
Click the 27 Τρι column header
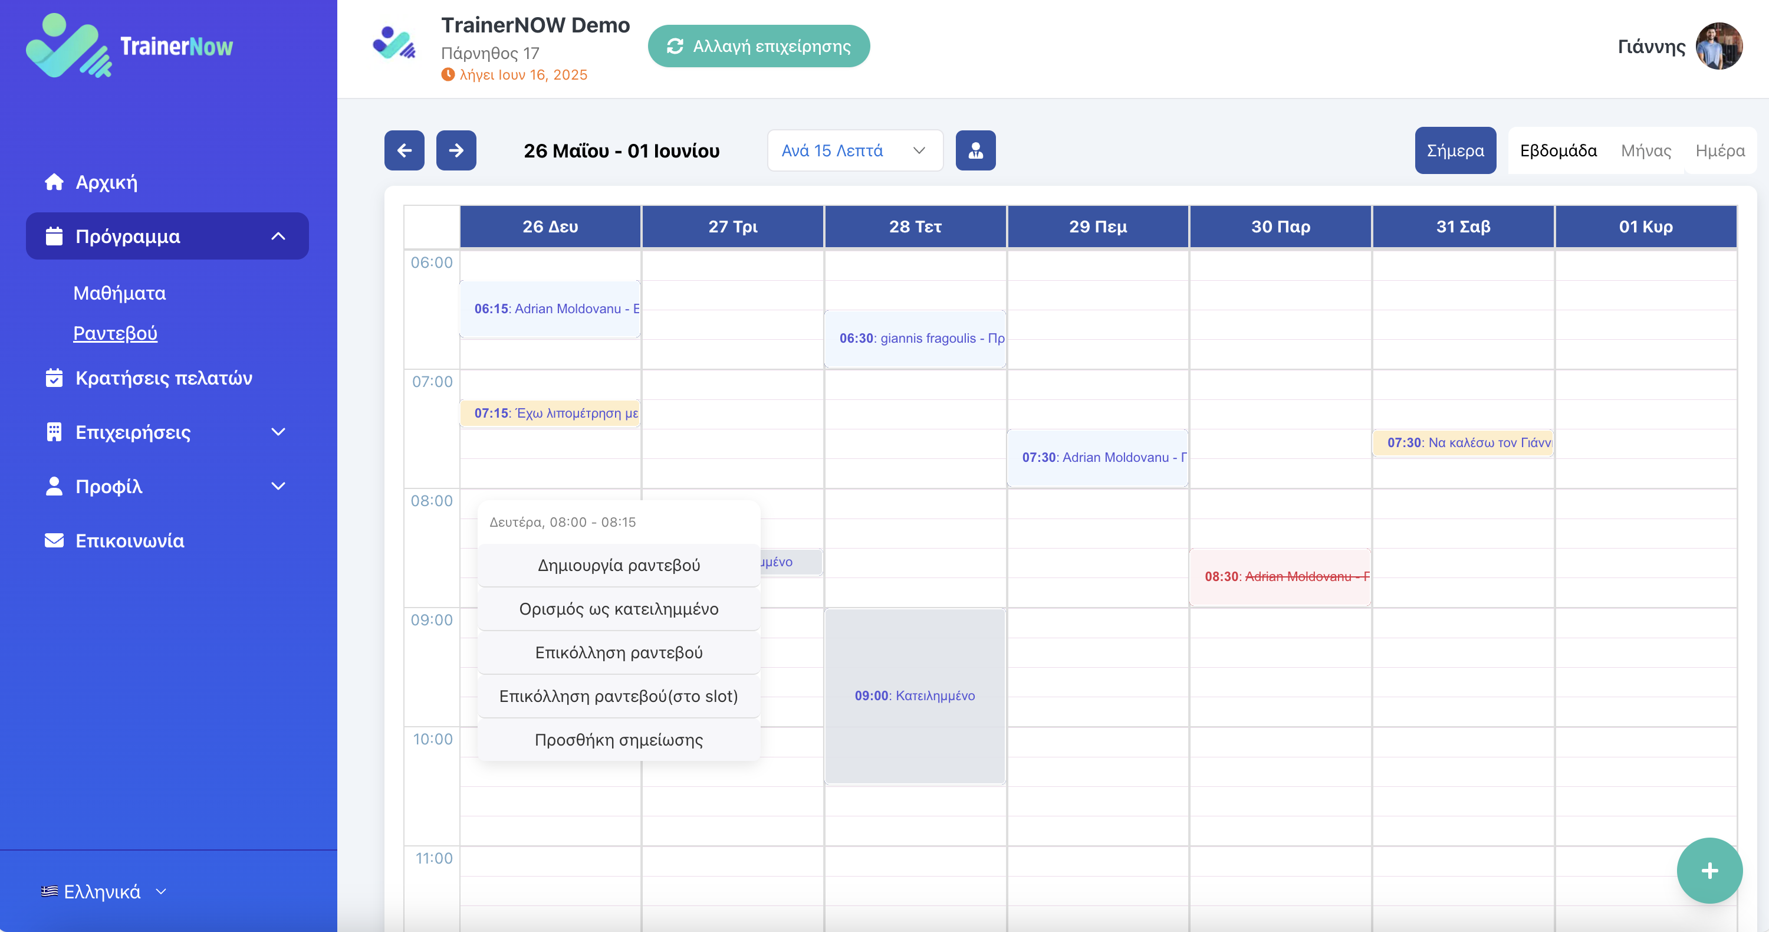tap(733, 227)
